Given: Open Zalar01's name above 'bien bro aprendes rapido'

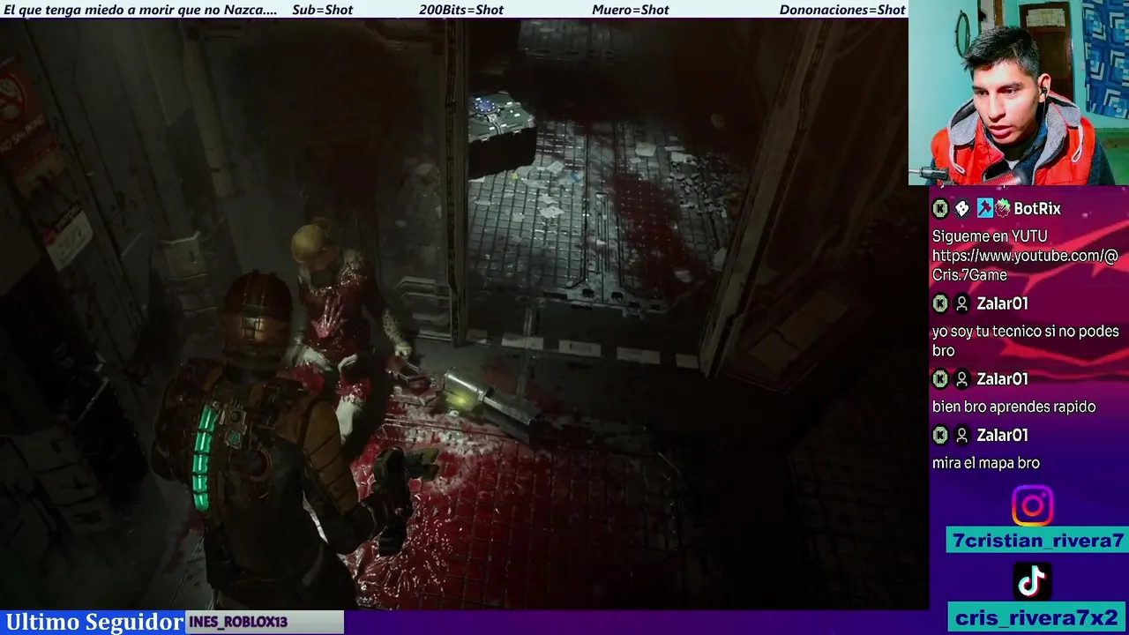Looking at the screenshot, I should tap(1002, 379).
